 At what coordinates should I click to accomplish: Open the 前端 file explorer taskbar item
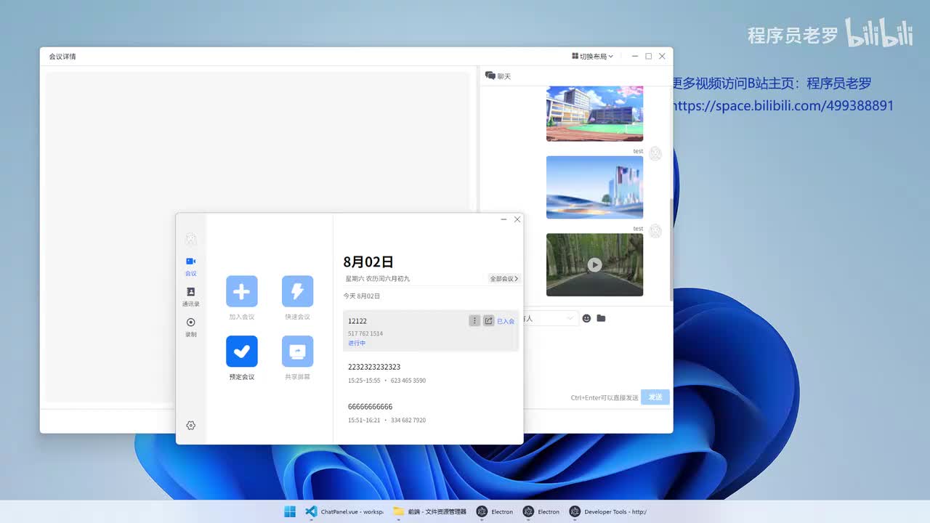(x=430, y=511)
